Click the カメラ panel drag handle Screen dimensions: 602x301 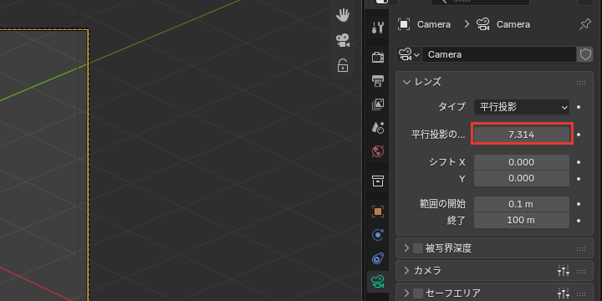[x=581, y=272]
